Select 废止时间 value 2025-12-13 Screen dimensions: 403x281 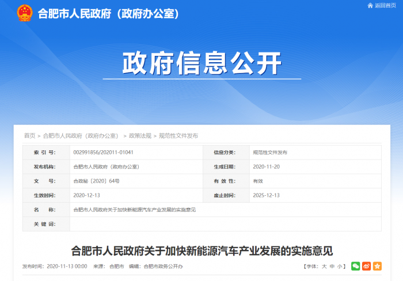click(x=266, y=195)
